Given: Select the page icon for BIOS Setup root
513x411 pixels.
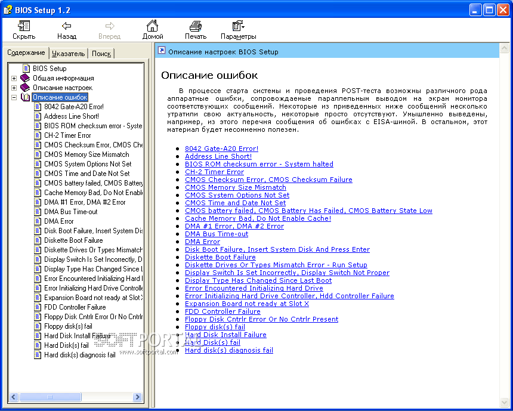Looking at the screenshot, I should pos(26,69).
